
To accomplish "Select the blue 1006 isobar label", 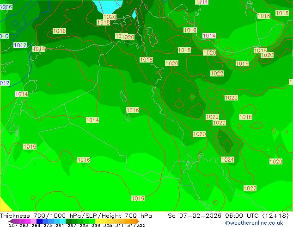I will click(6, 7).
